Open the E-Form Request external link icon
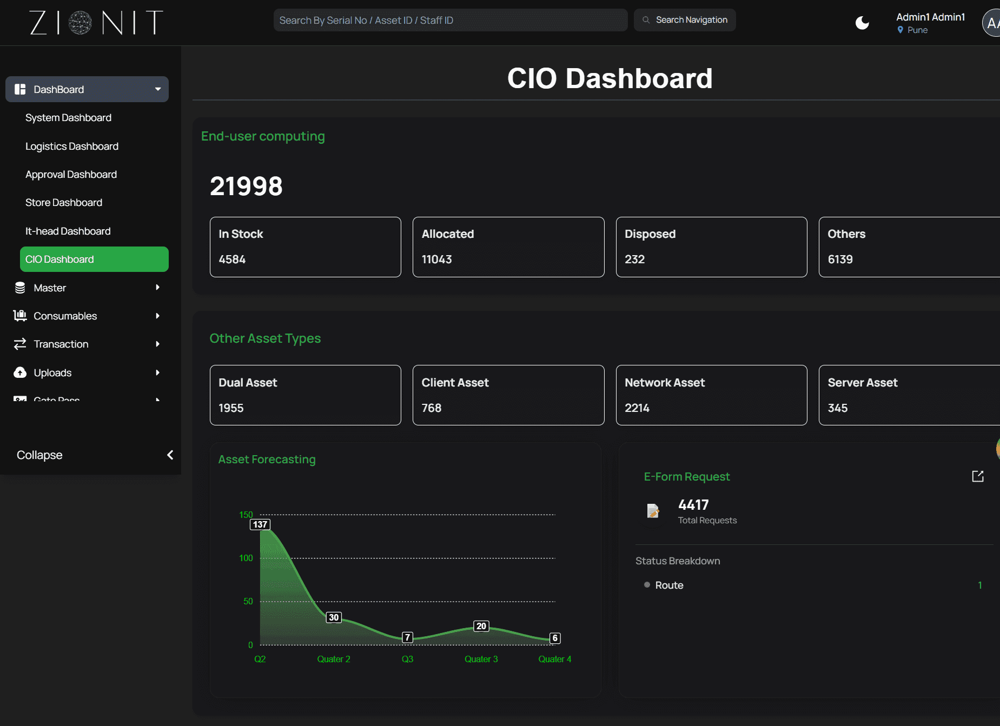 tap(977, 476)
